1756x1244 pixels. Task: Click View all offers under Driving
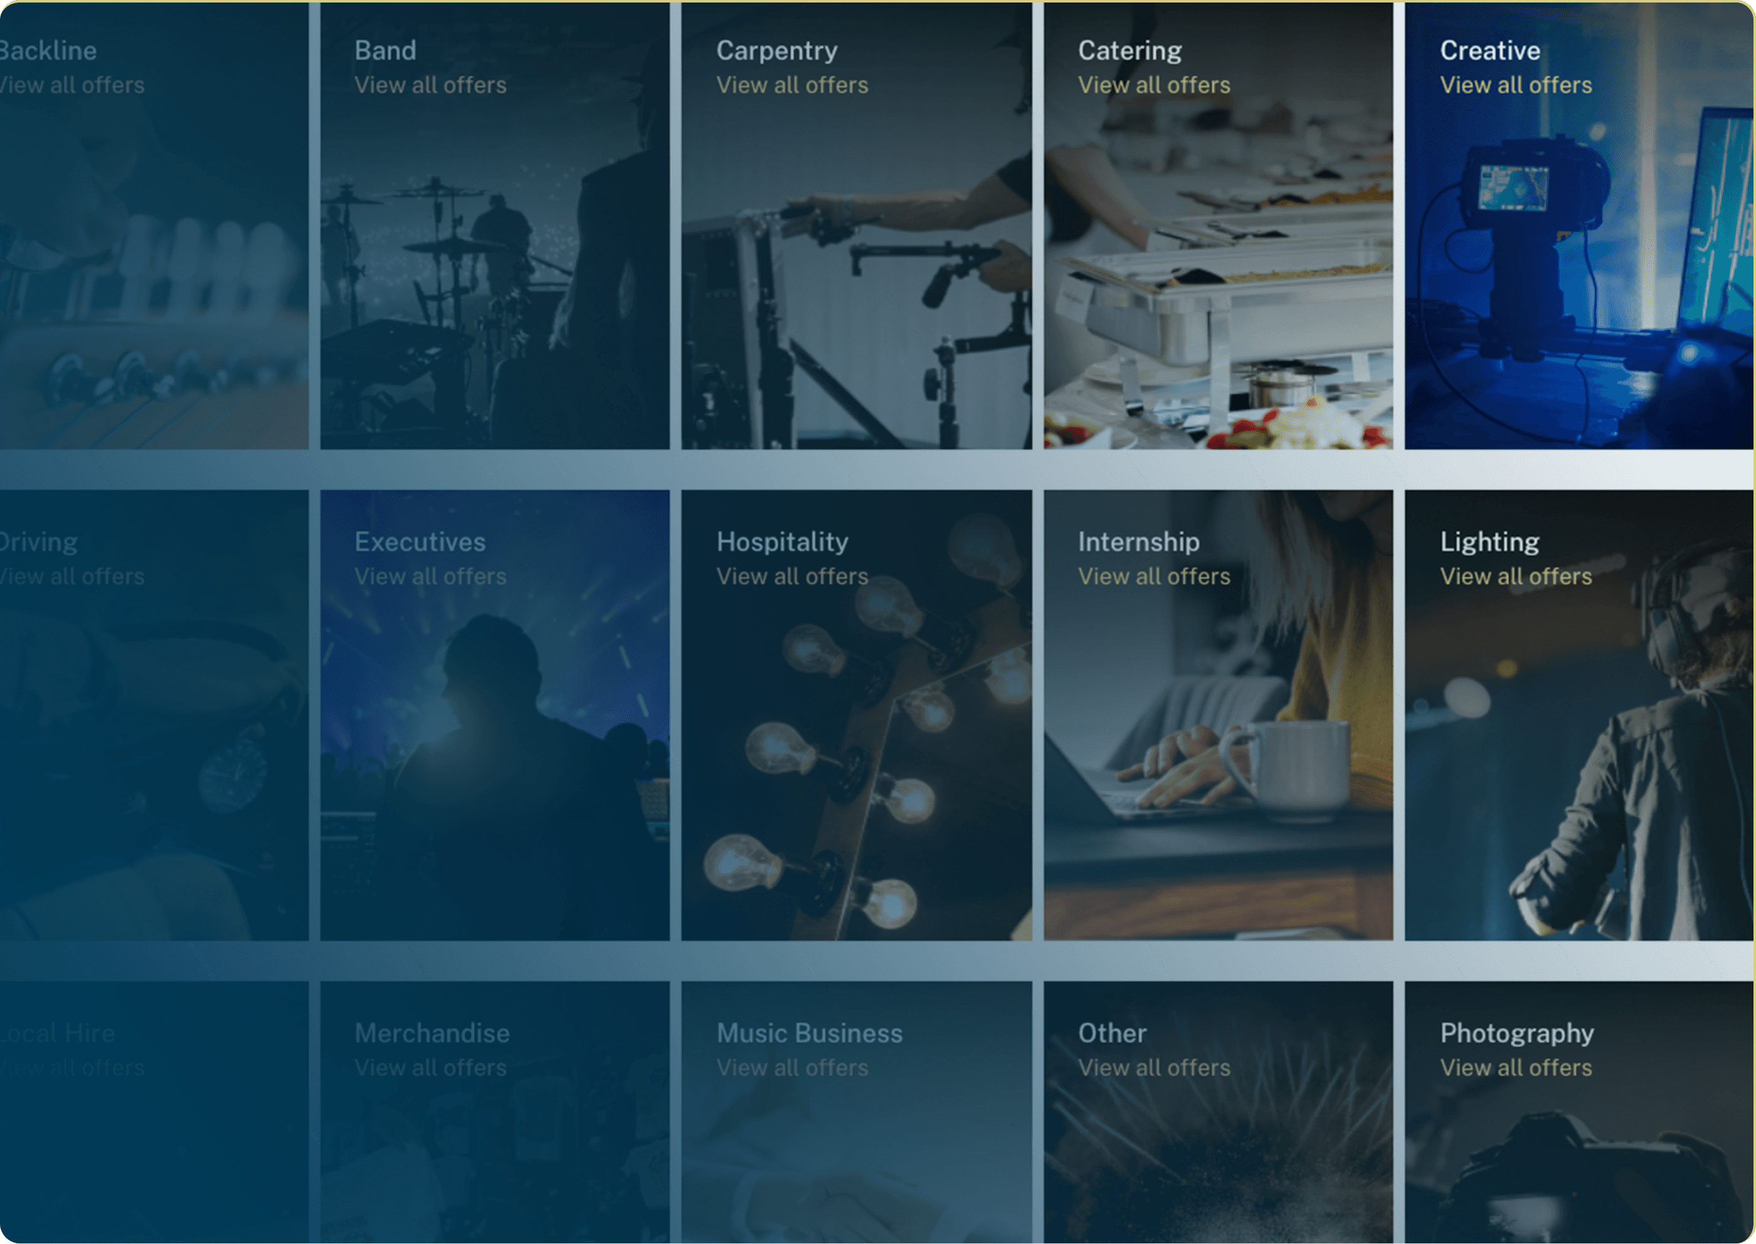(x=72, y=576)
